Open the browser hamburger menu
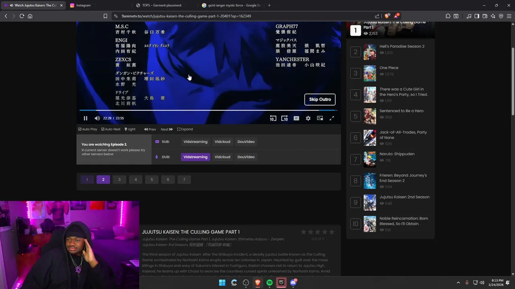This screenshot has width=515, height=289. pos(509,16)
